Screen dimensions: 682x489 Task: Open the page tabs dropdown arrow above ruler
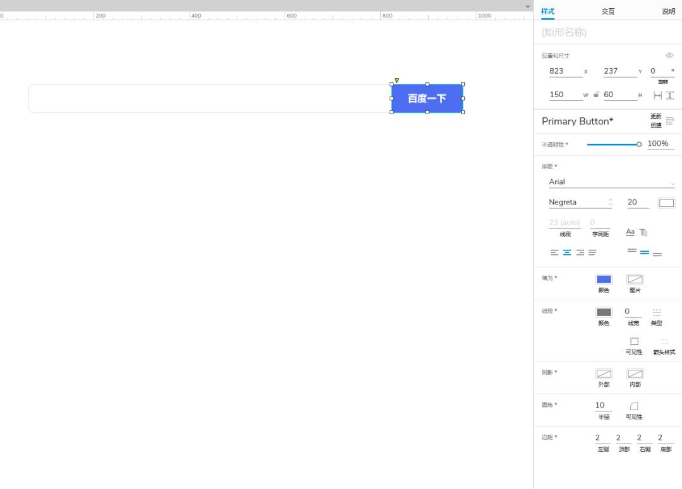click(x=527, y=6)
